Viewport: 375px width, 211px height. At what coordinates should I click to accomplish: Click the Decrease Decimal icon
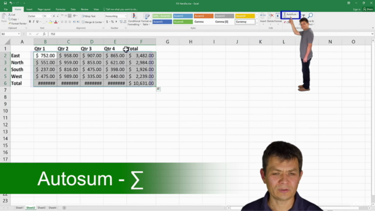[125, 22]
